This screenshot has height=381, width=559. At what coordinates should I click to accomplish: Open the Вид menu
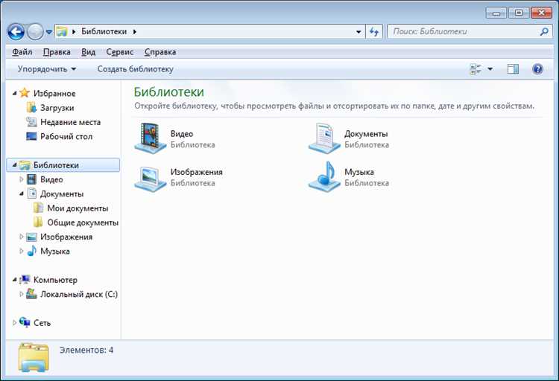[89, 52]
